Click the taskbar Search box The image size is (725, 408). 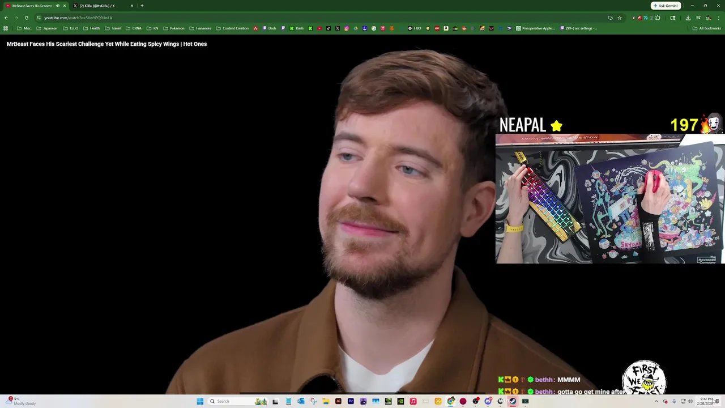point(237,401)
